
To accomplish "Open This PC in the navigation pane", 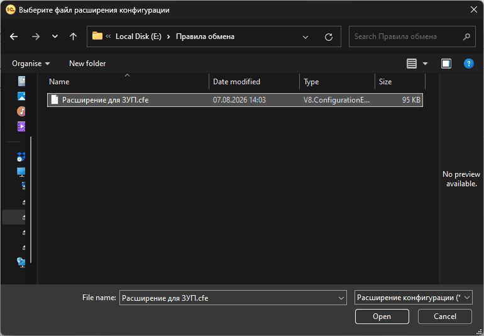I will click(x=21, y=172).
